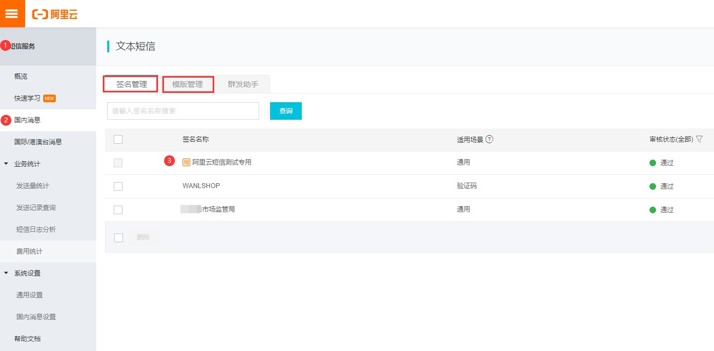Switch to the 模版管理 tab
The image size is (714, 351).
(188, 84)
